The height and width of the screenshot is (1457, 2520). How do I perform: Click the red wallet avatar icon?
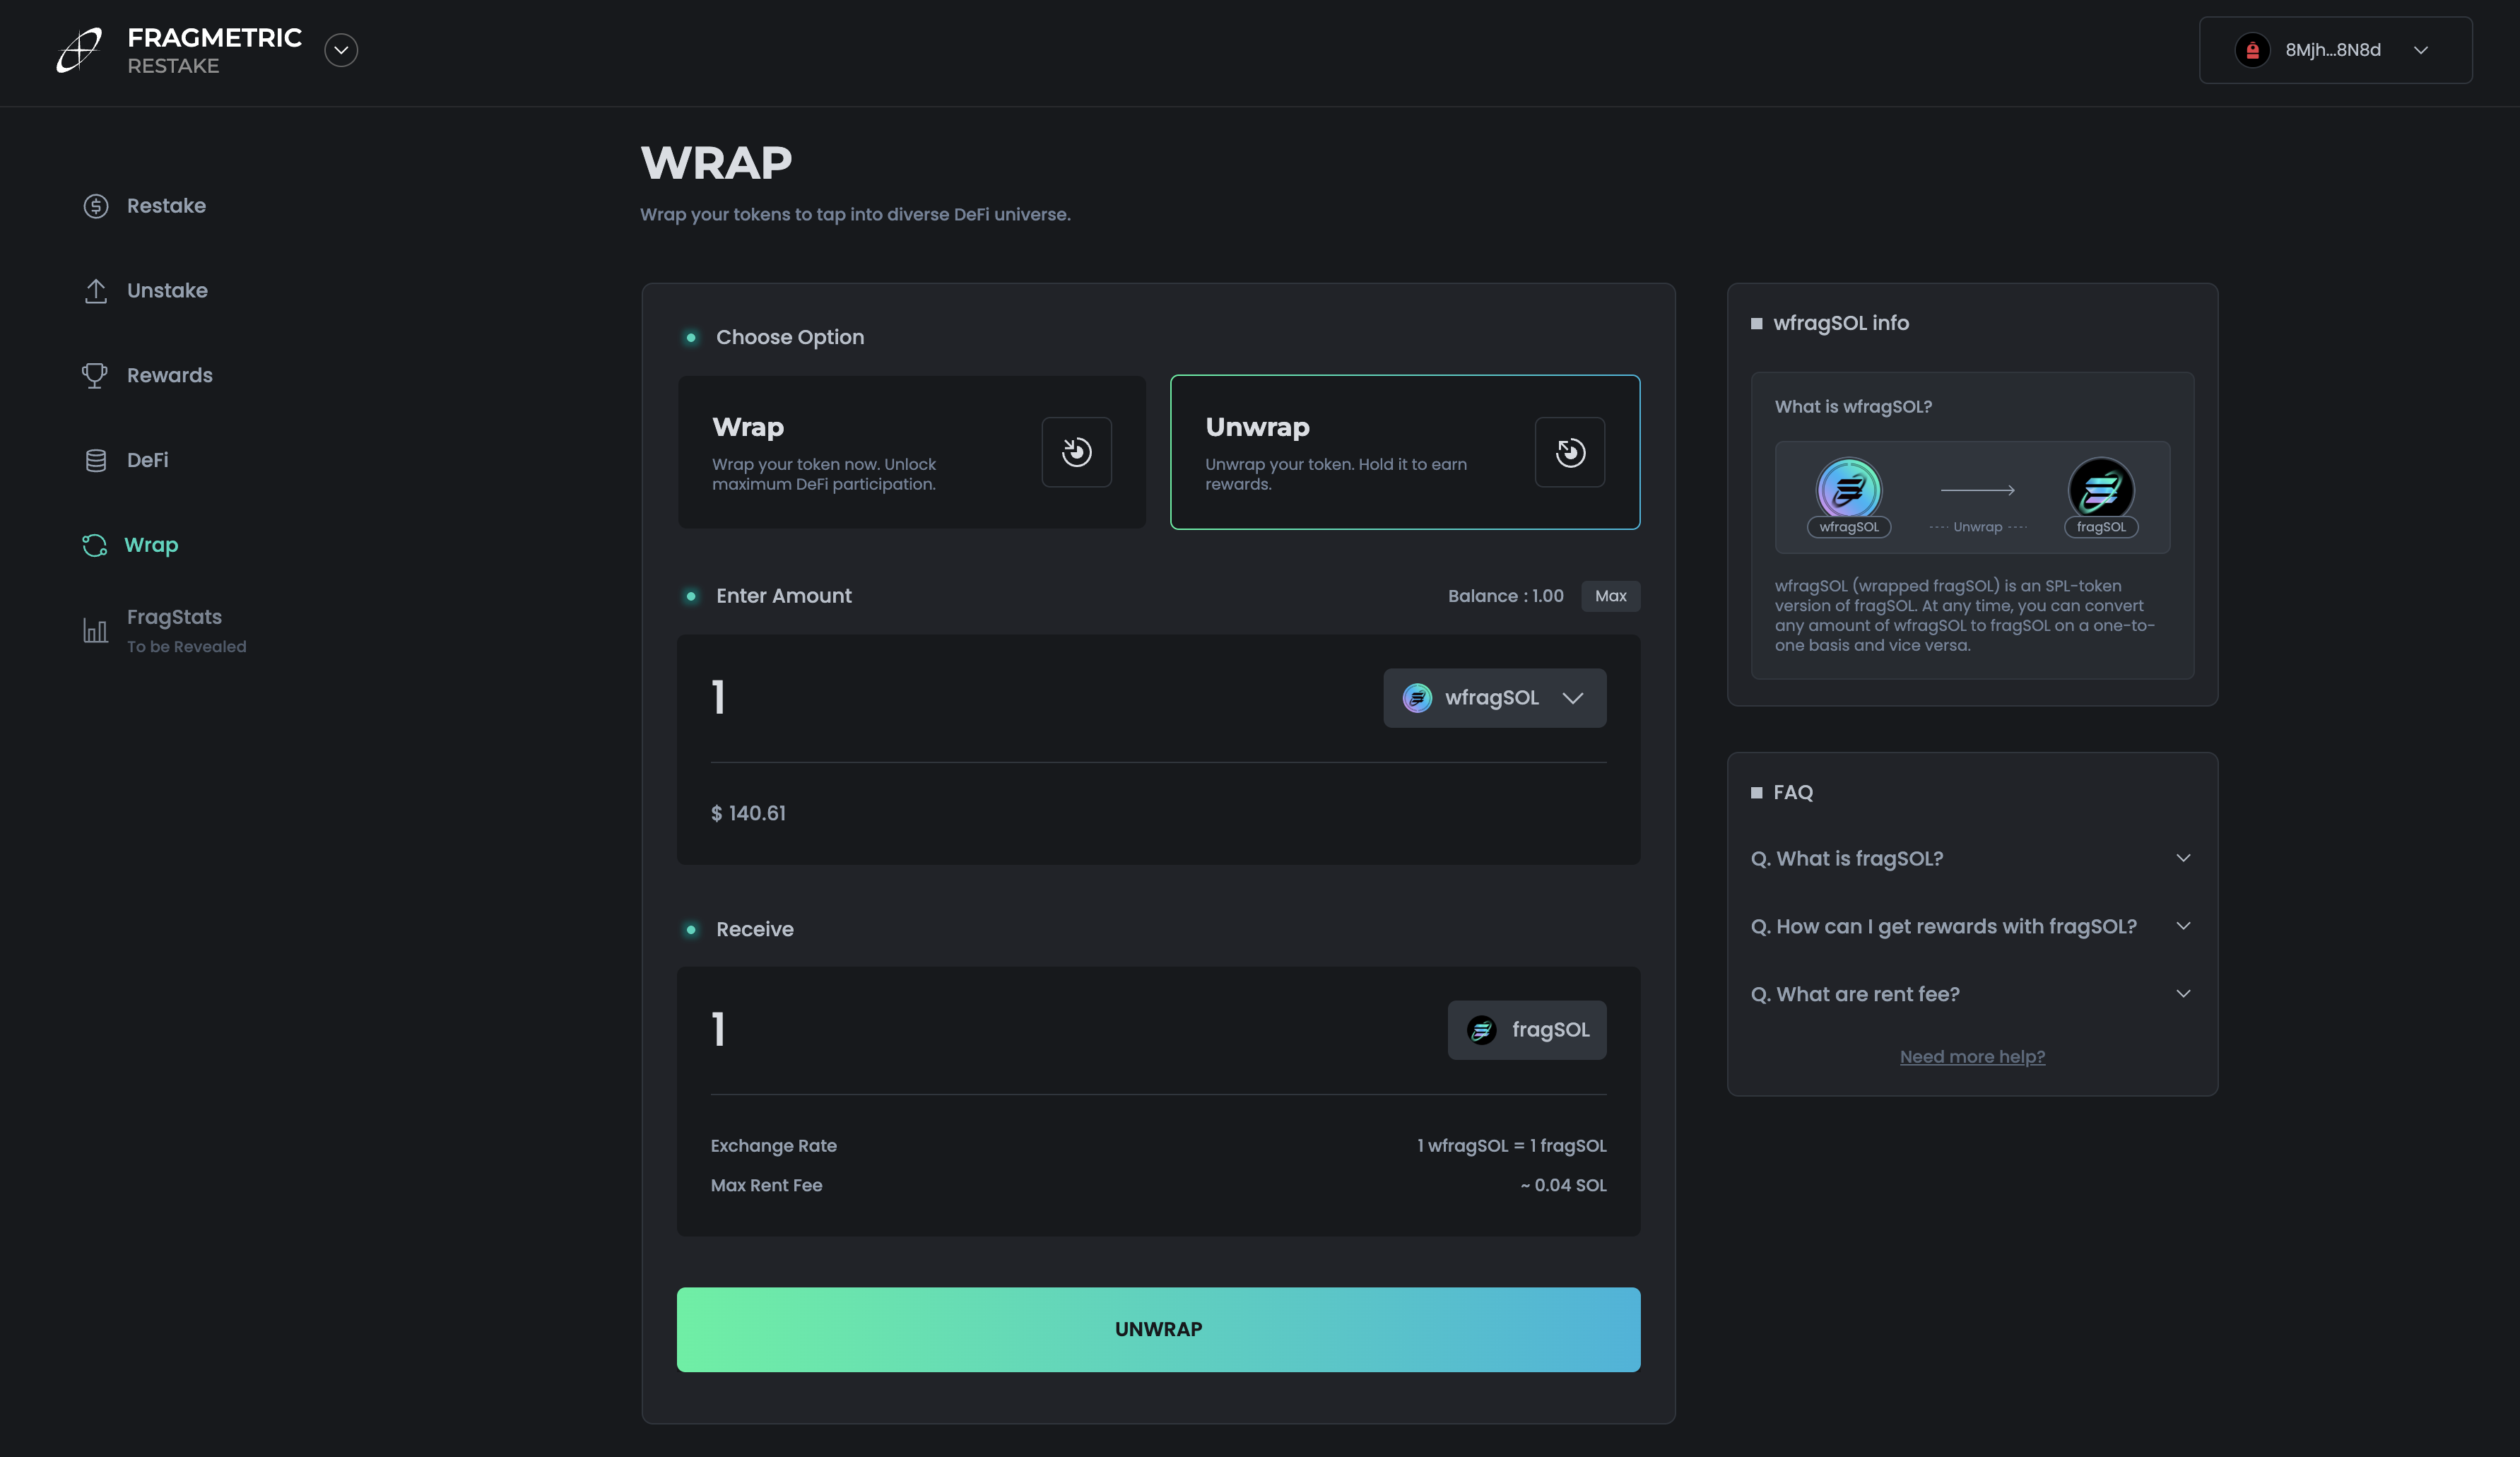[2252, 50]
